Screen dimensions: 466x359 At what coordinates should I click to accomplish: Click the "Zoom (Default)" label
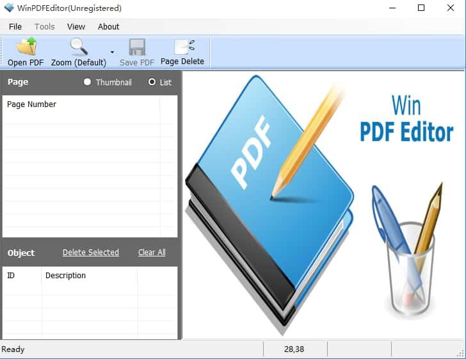[x=79, y=63]
